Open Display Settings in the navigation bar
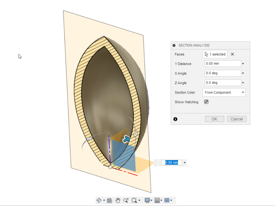The height and width of the screenshot is (206, 275). coord(147,200)
